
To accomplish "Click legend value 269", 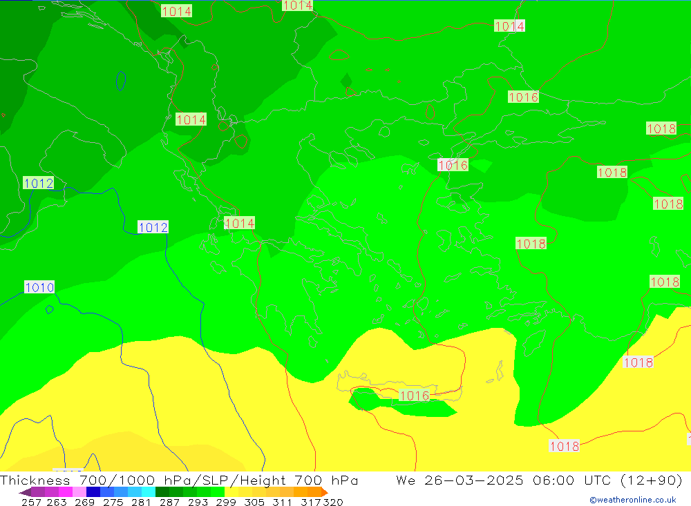I will tap(84, 502).
